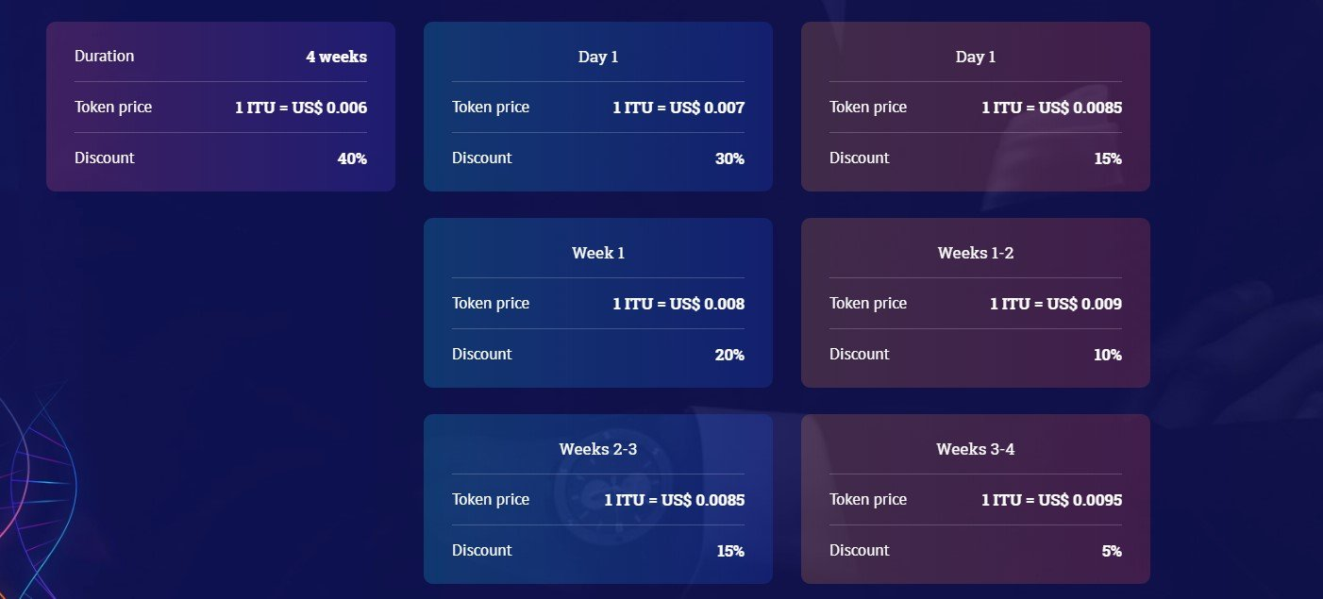Click the '1 ITU = US$ 0.0095' price

click(x=1052, y=500)
